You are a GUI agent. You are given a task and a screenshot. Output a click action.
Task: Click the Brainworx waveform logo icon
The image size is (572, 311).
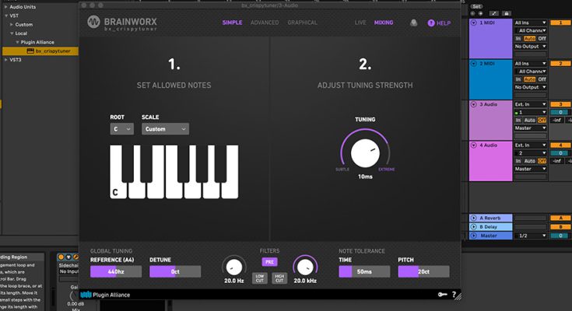click(93, 23)
